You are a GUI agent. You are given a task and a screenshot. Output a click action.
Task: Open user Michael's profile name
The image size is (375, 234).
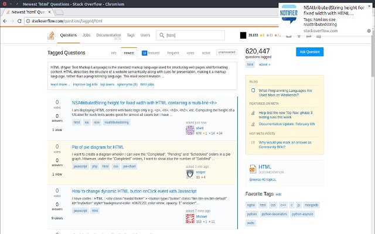(x=202, y=216)
